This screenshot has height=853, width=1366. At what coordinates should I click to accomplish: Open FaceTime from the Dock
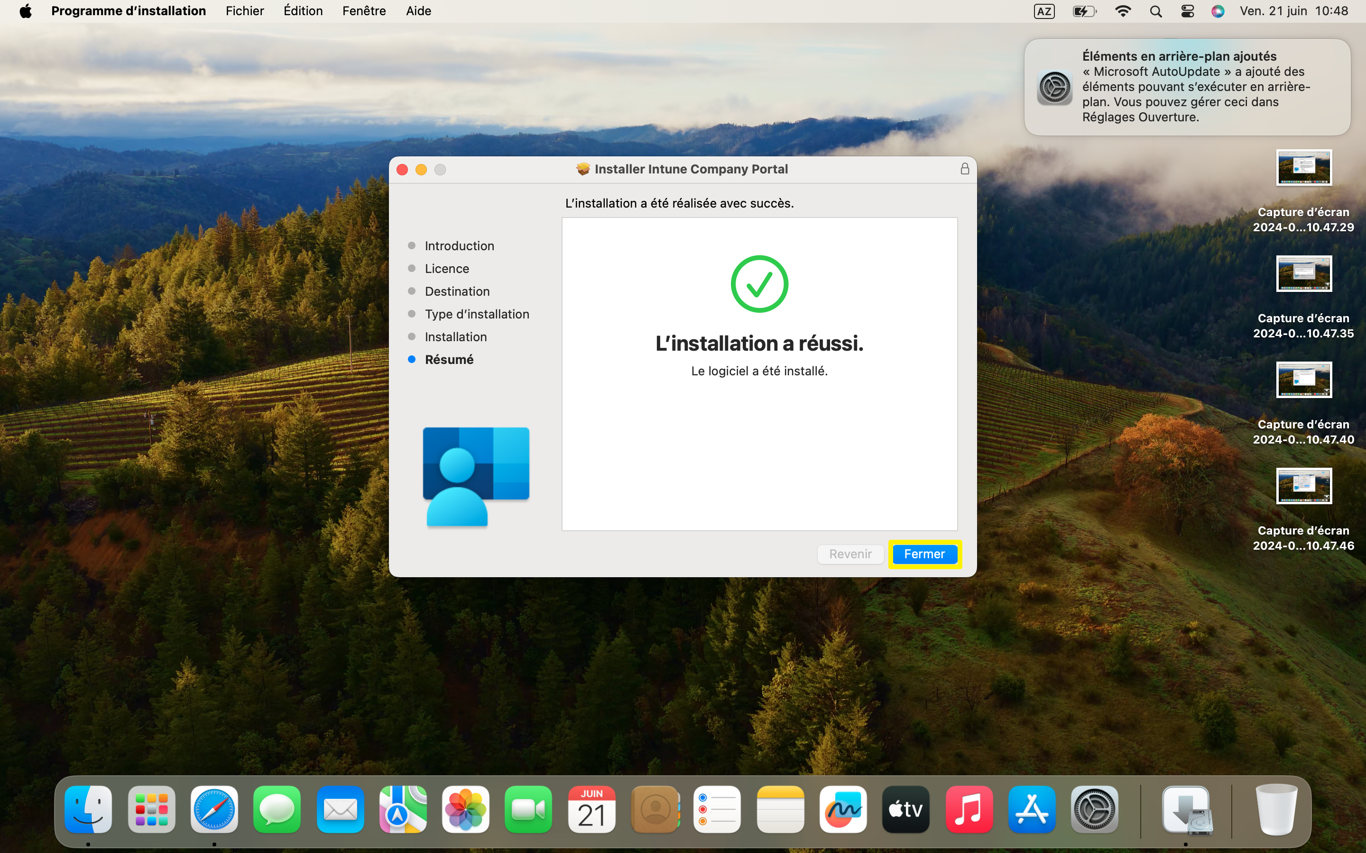click(528, 809)
